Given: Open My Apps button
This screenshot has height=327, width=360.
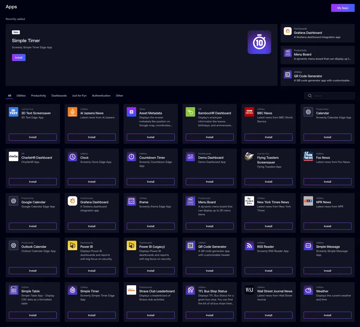Looking at the screenshot, I should (342, 8).
